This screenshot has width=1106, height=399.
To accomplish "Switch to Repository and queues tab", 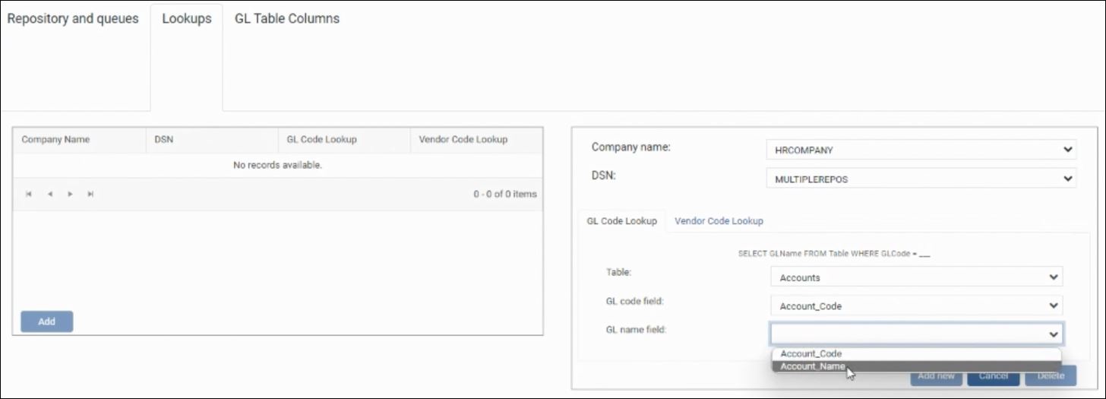I will tap(73, 19).
